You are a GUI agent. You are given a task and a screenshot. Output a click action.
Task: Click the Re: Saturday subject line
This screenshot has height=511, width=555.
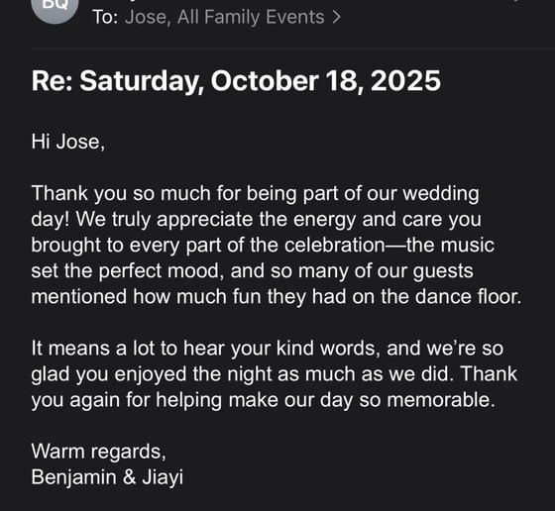coord(236,81)
